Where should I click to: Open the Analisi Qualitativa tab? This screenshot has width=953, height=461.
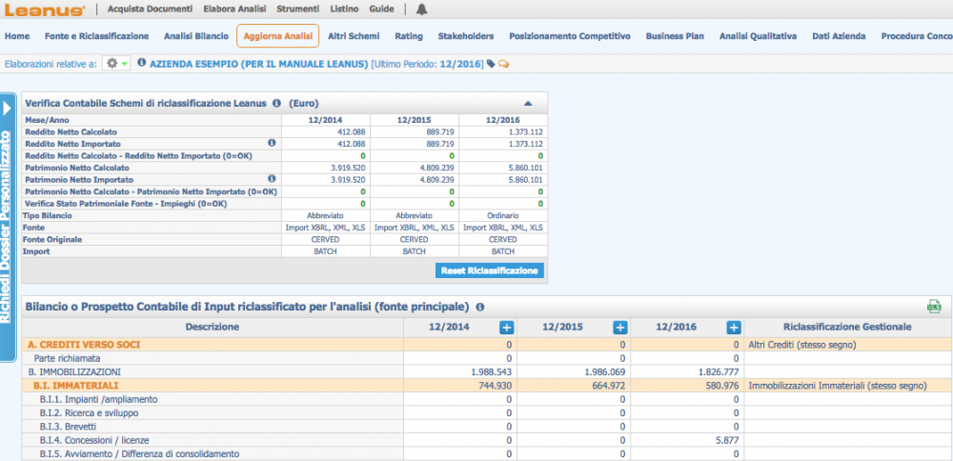(x=758, y=36)
